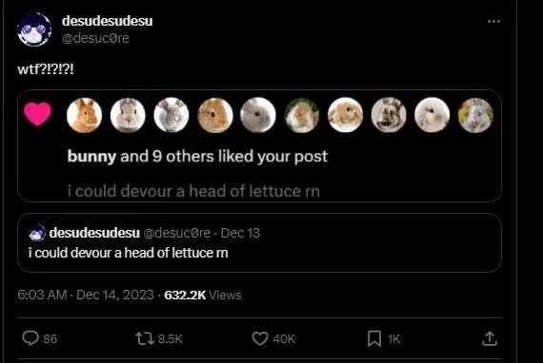Open the orange bunny's first avatar
The height and width of the screenshot is (363, 543).
click(84, 115)
